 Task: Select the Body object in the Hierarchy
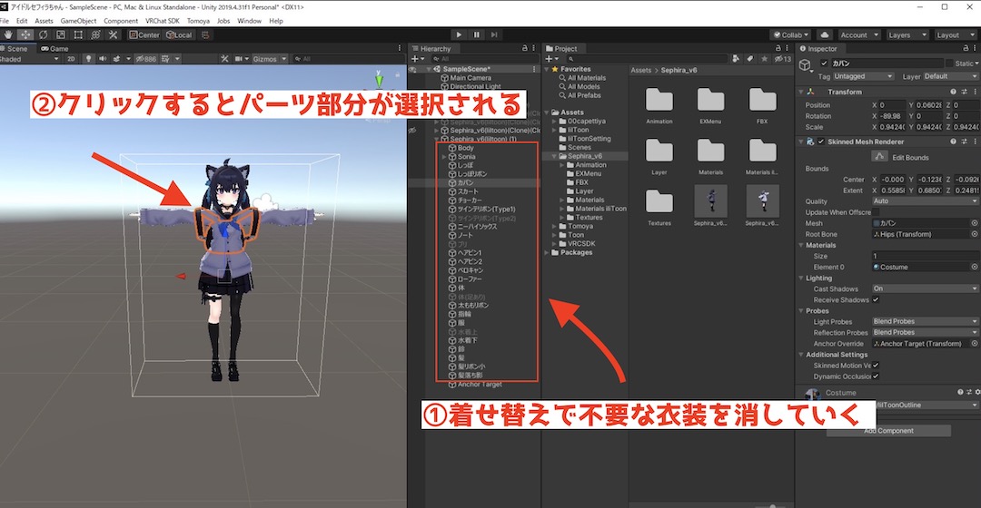[x=465, y=148]
